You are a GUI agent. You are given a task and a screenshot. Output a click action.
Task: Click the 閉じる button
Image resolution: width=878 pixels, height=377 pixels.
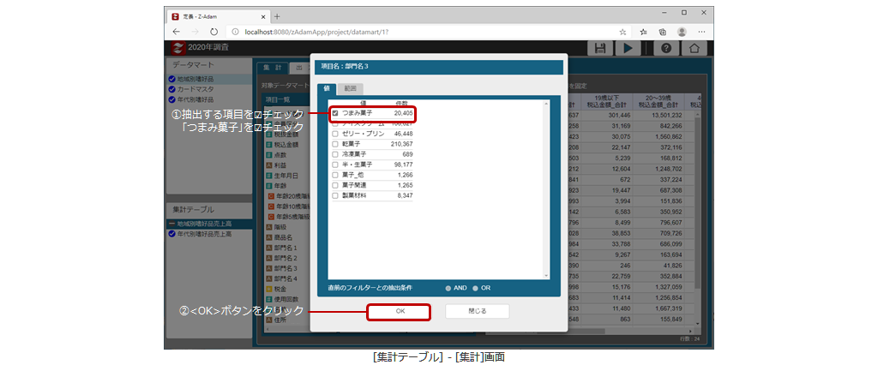(477, 312)
